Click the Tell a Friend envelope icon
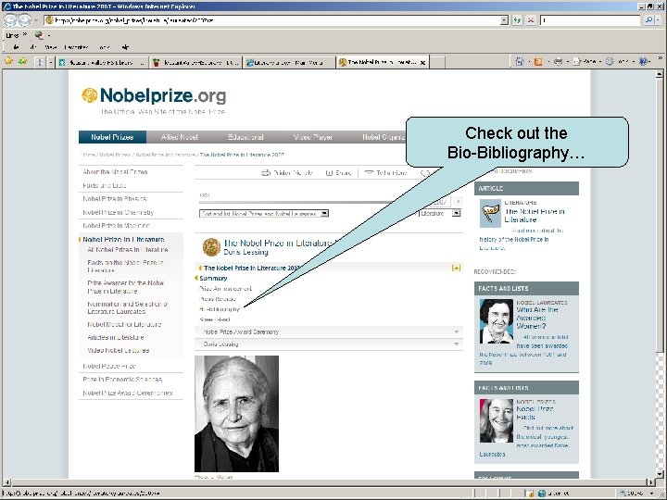 click(369, 172)
